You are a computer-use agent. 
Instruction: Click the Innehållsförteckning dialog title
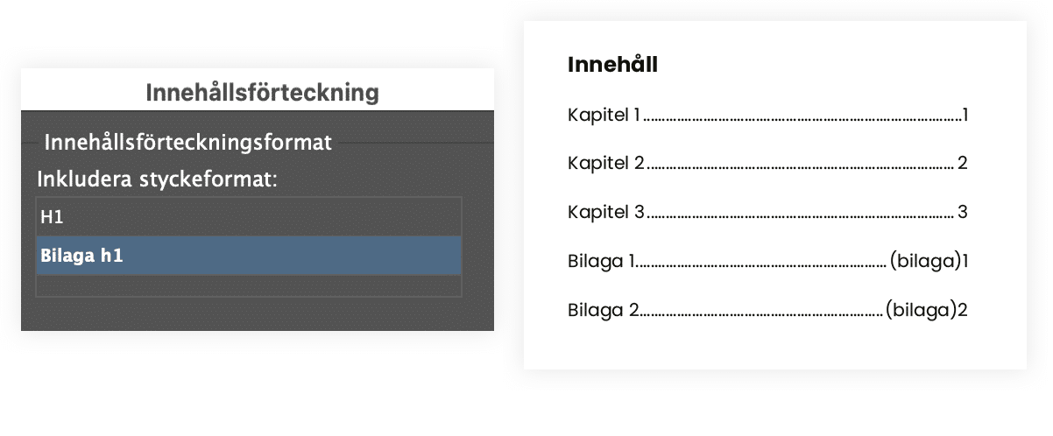click(x=262, y=92)
